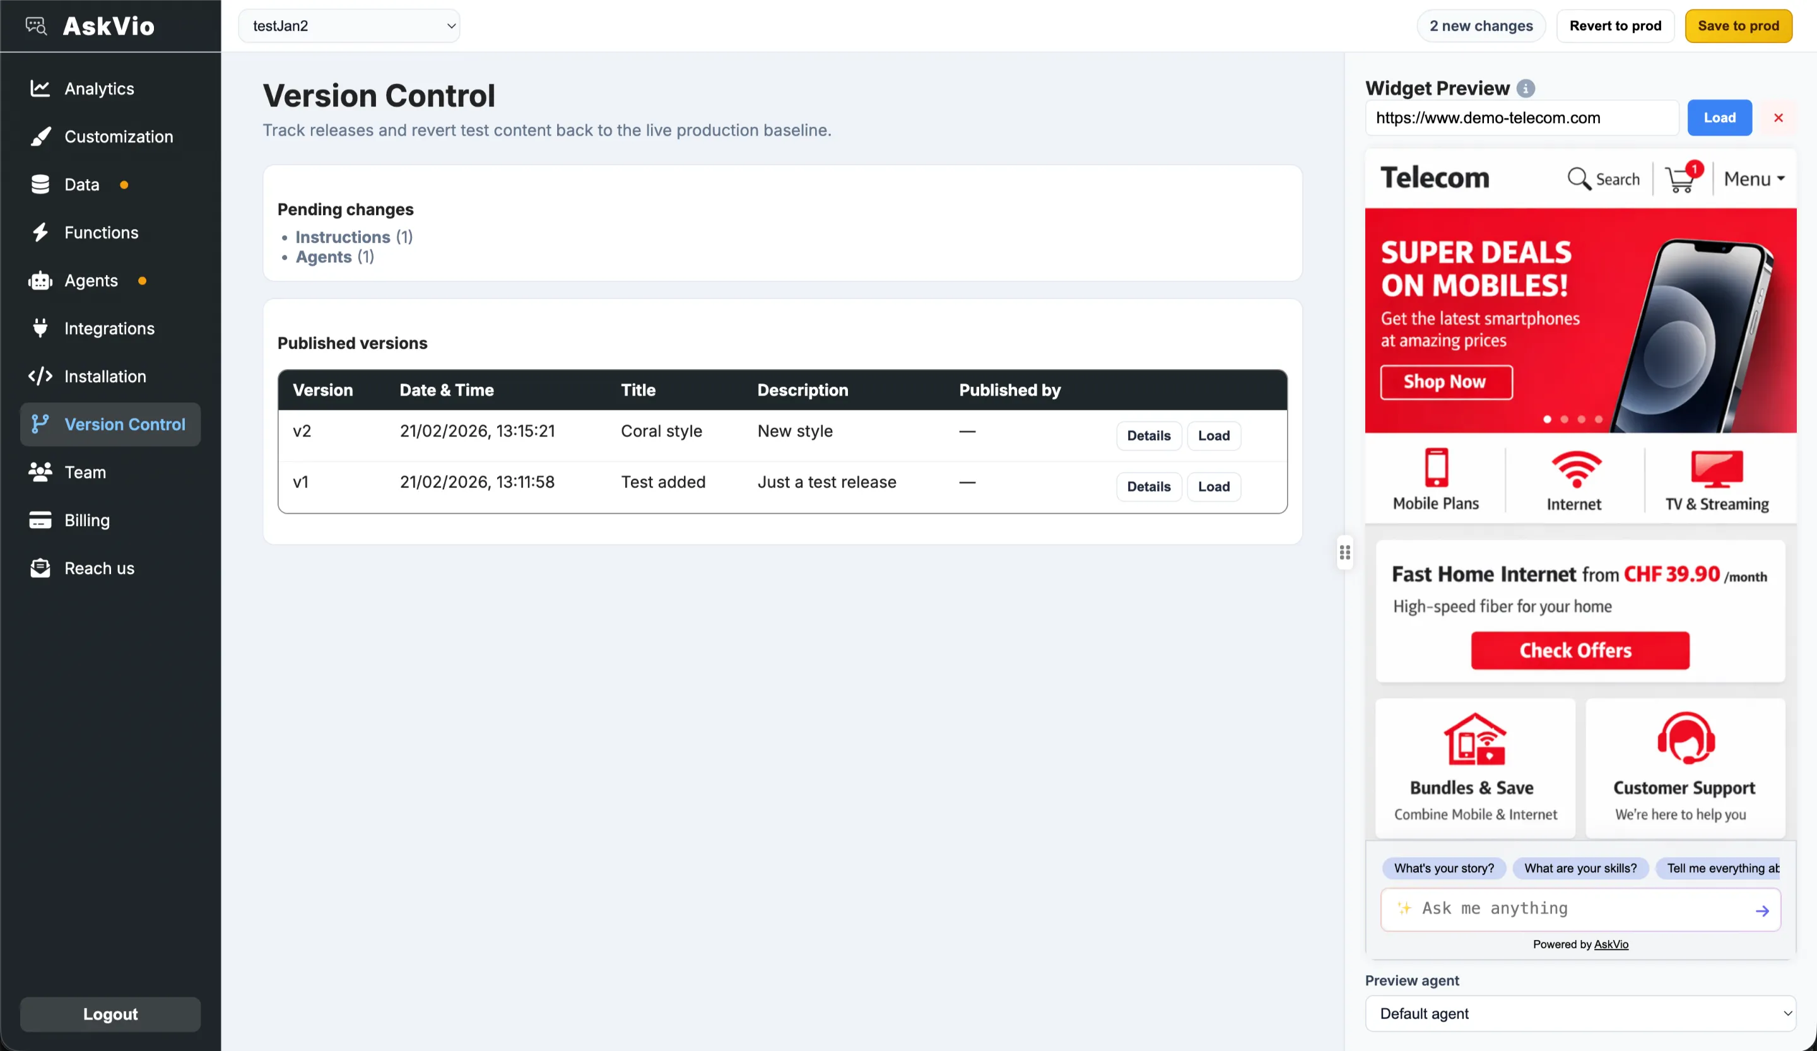Screen dimensions: 1817x1051
Task: Click the Published by column header
Action: point(1009,390)
